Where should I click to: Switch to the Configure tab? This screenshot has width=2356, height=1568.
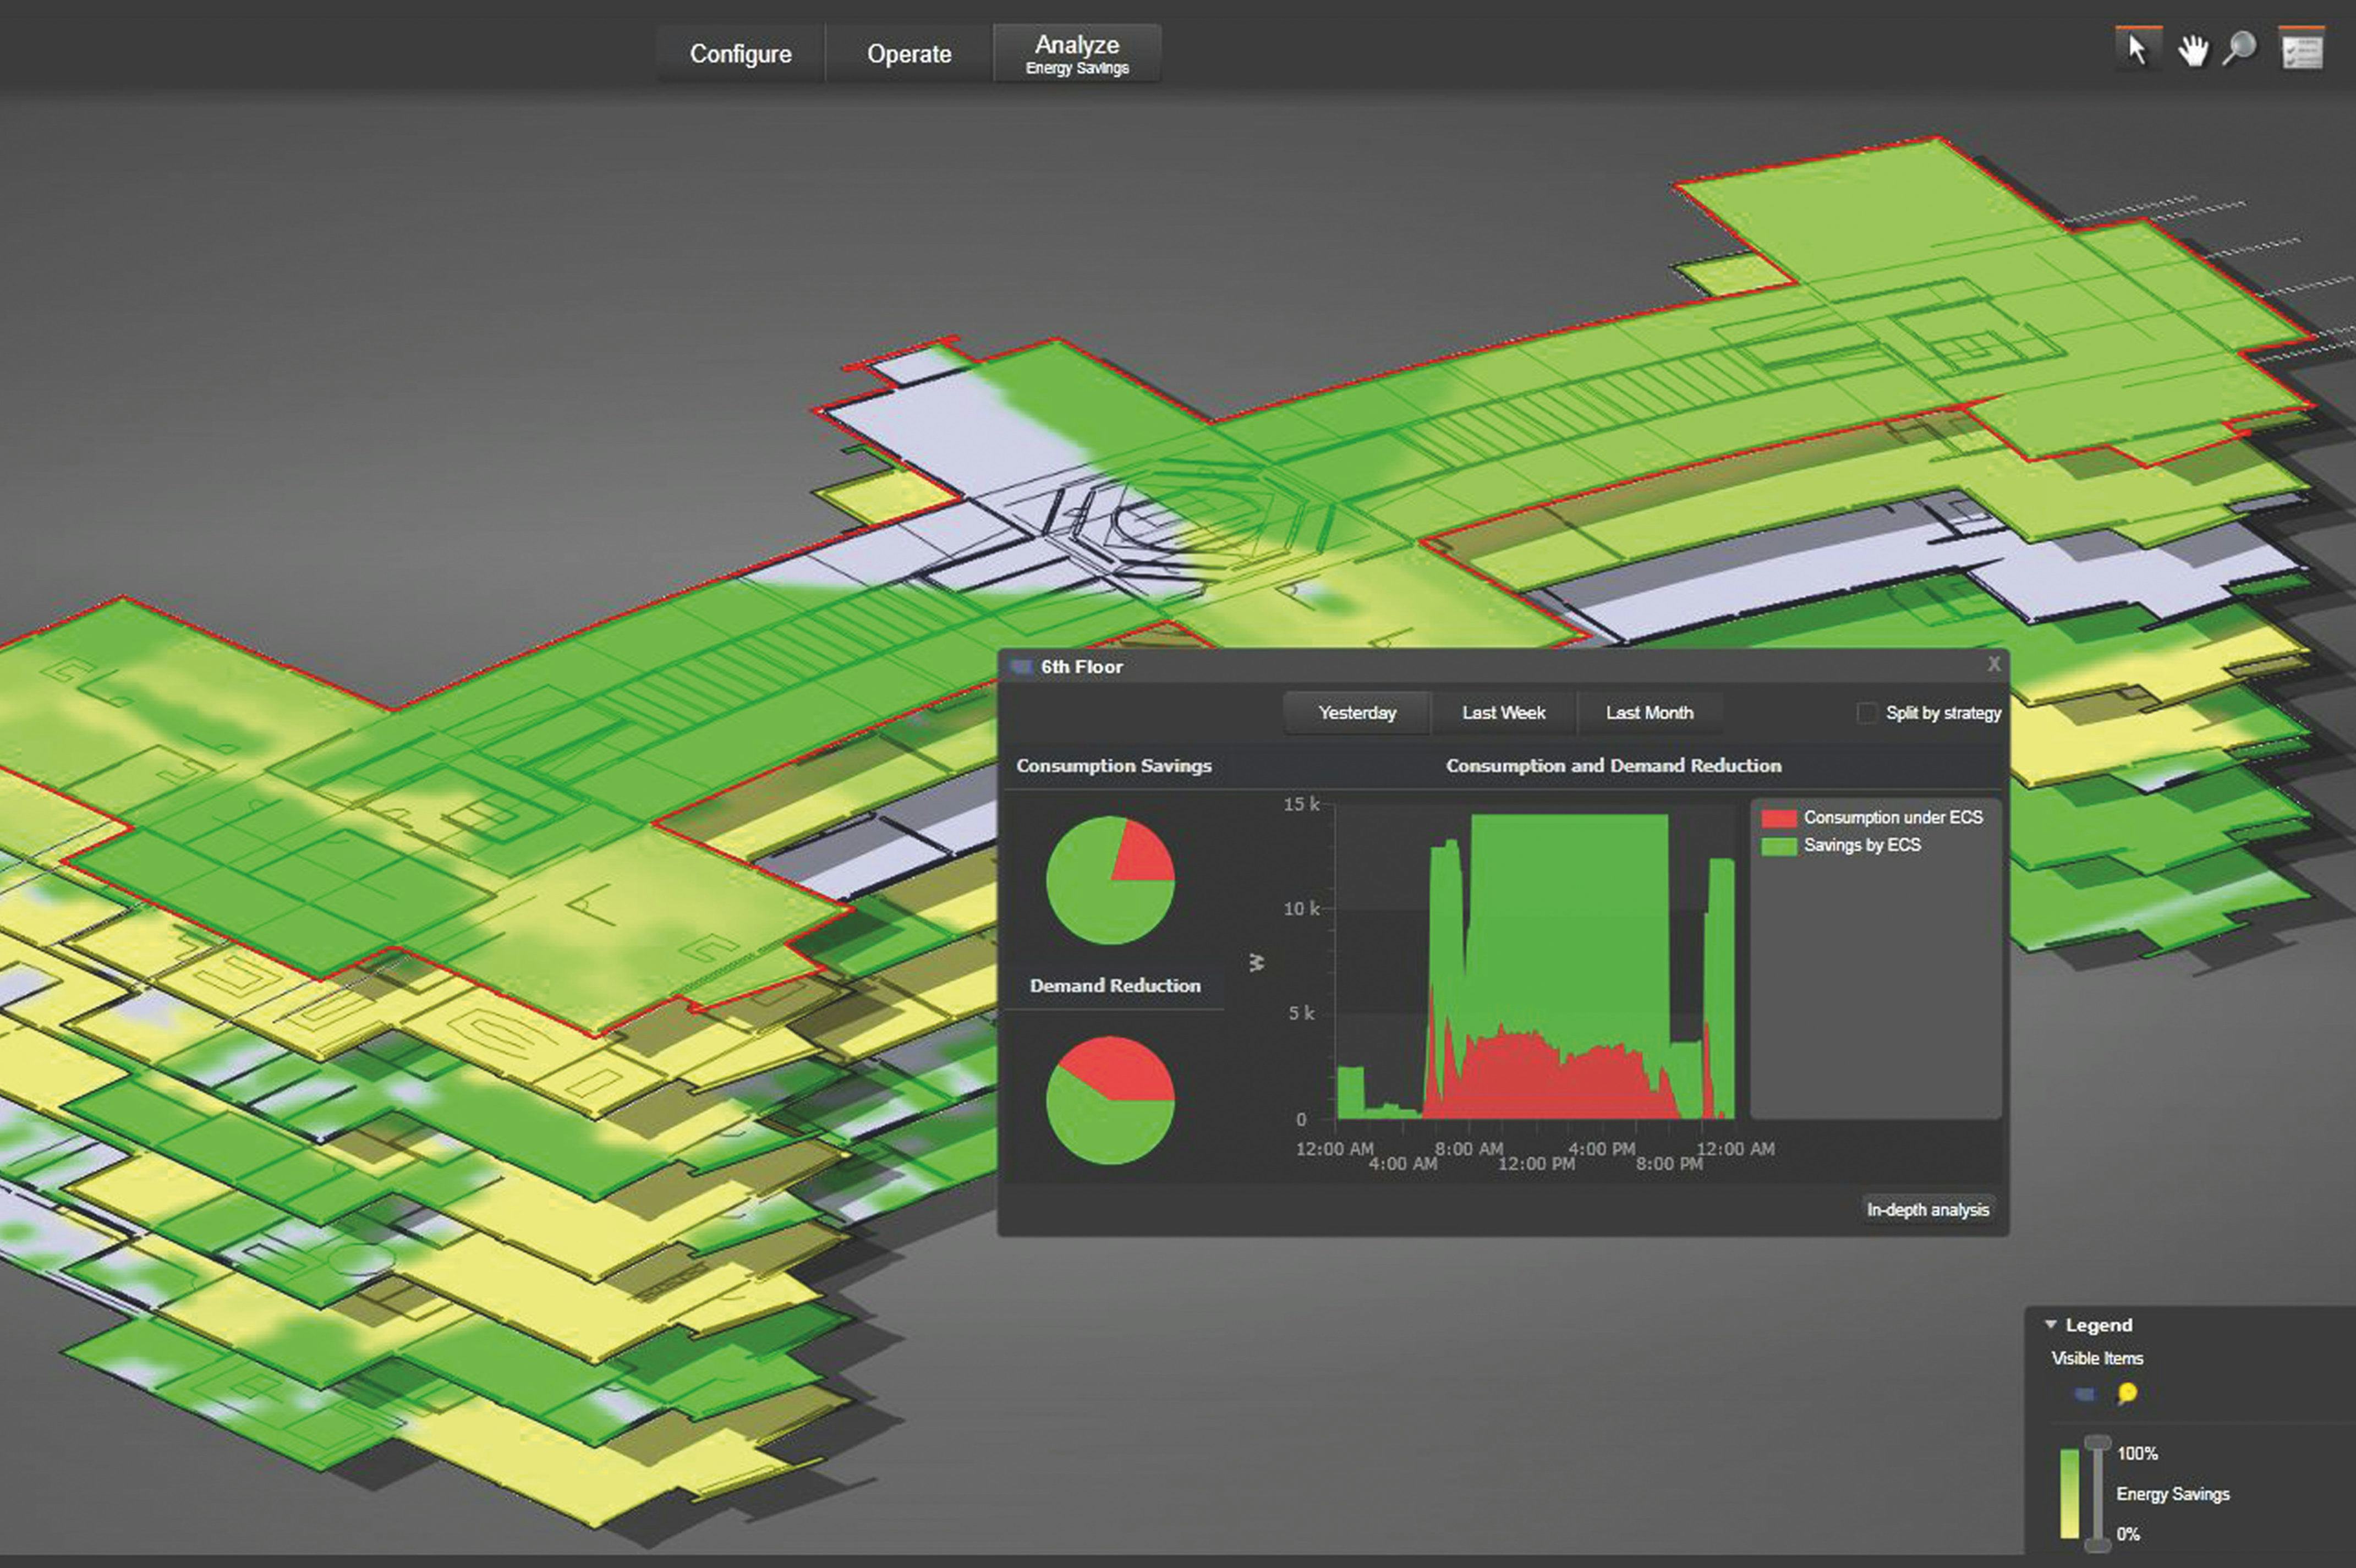coord(740,54)
